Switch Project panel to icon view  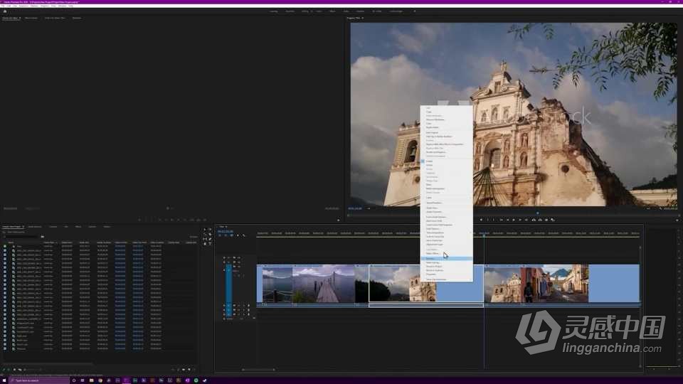pos(14,370)
